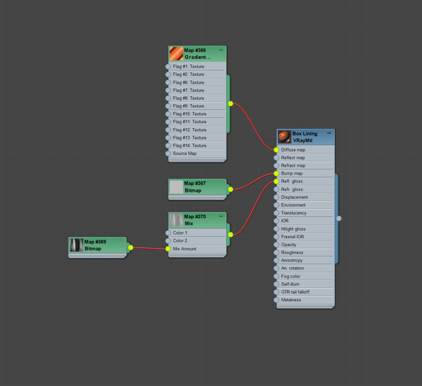Screen dimensions: 422x386
Task: Click the Metalness input socket
Action: (x=277, y=300)
